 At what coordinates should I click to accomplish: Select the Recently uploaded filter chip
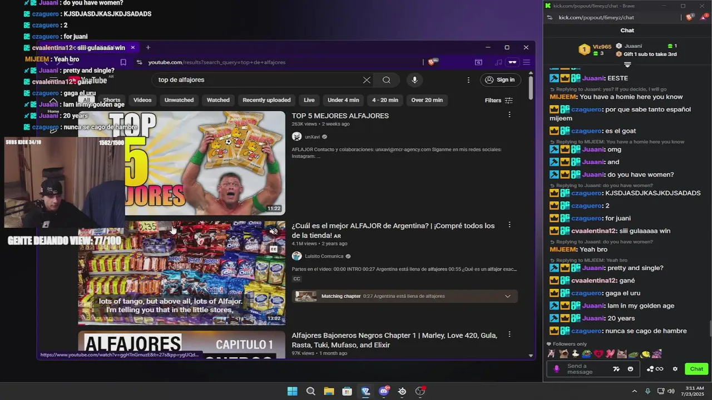coord(266,100)
